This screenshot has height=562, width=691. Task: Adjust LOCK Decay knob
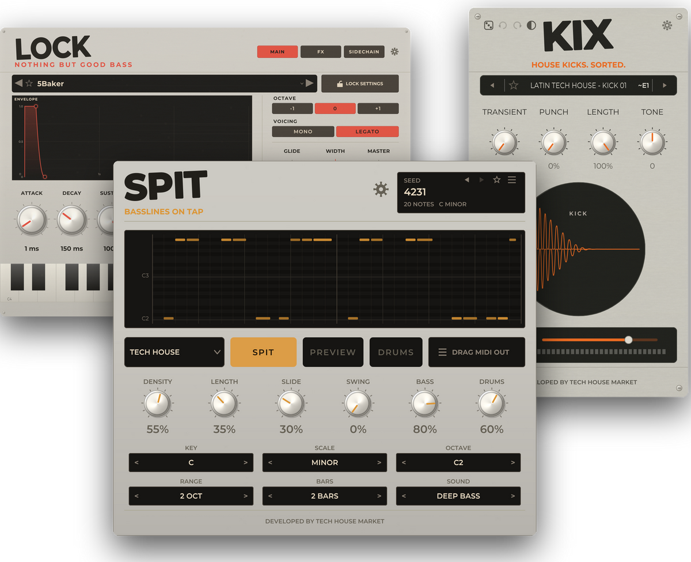pyautogui.click(x=72, y=220)
